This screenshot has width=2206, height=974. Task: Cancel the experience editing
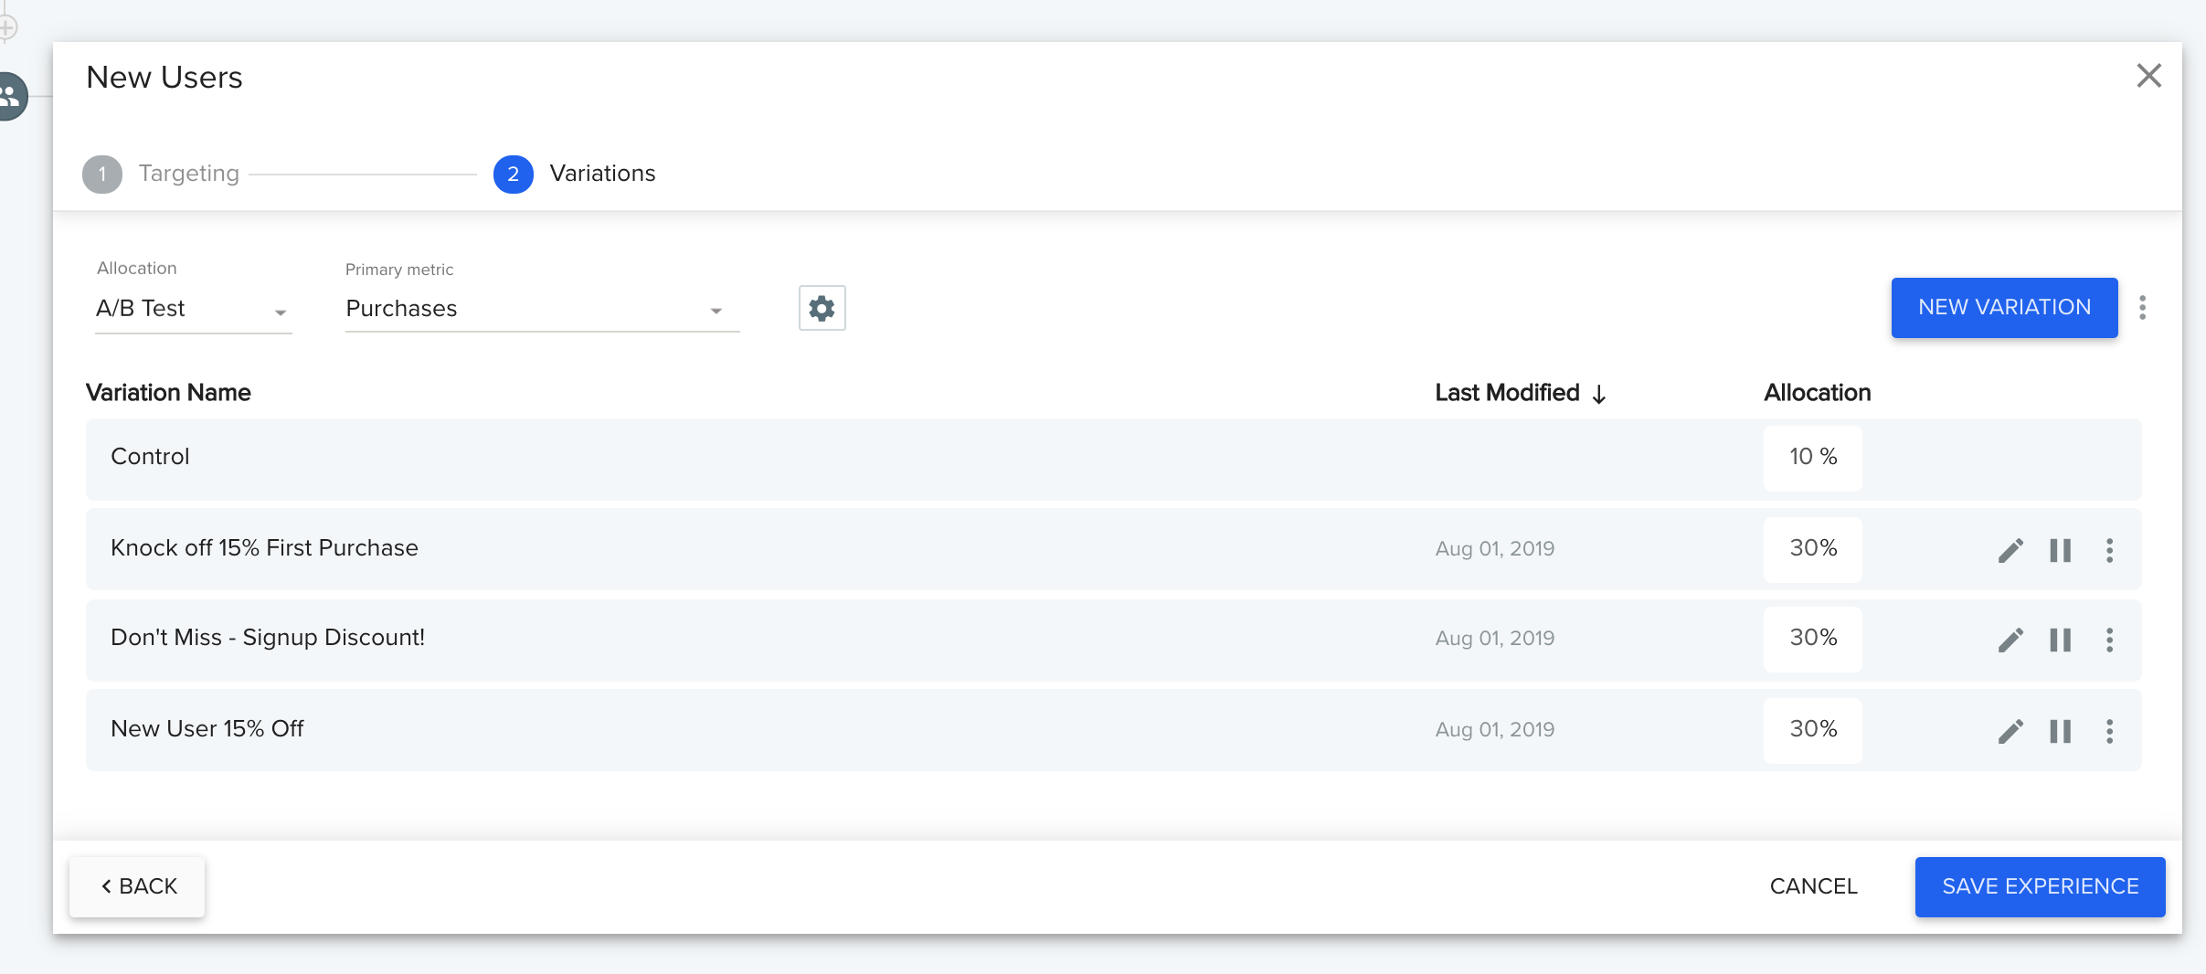pyautogui.click(x=1813, y=886)
